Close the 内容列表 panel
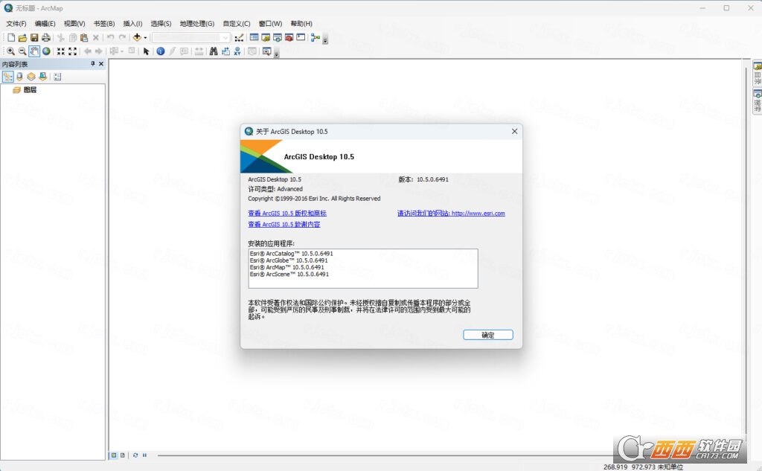762x471 pixels. 101,64
